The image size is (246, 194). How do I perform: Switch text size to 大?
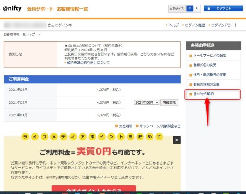pos(196,8)
